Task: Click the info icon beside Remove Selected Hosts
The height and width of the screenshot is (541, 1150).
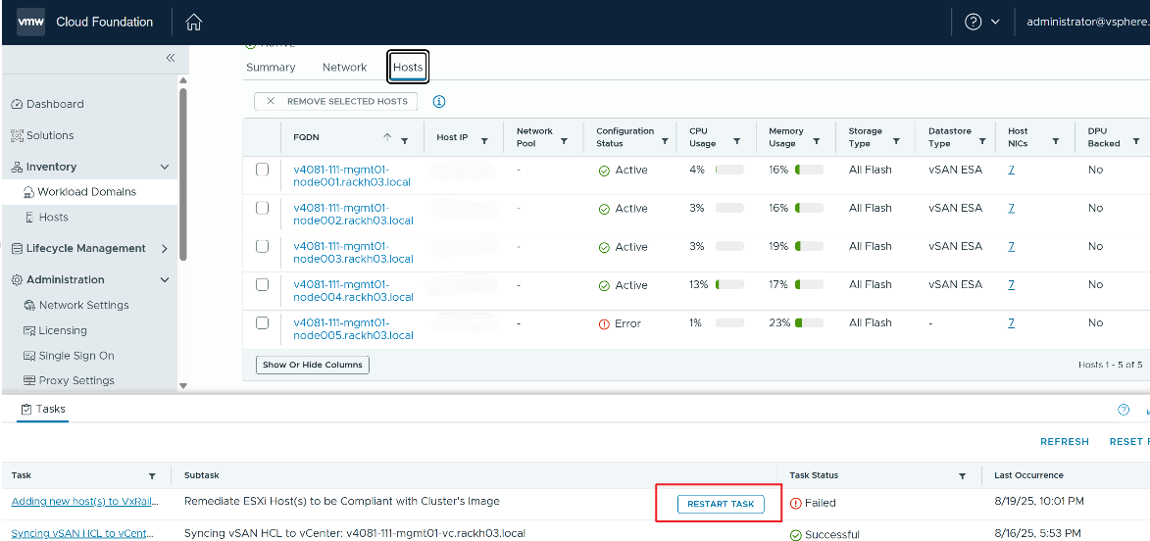Action: (439, 101)
